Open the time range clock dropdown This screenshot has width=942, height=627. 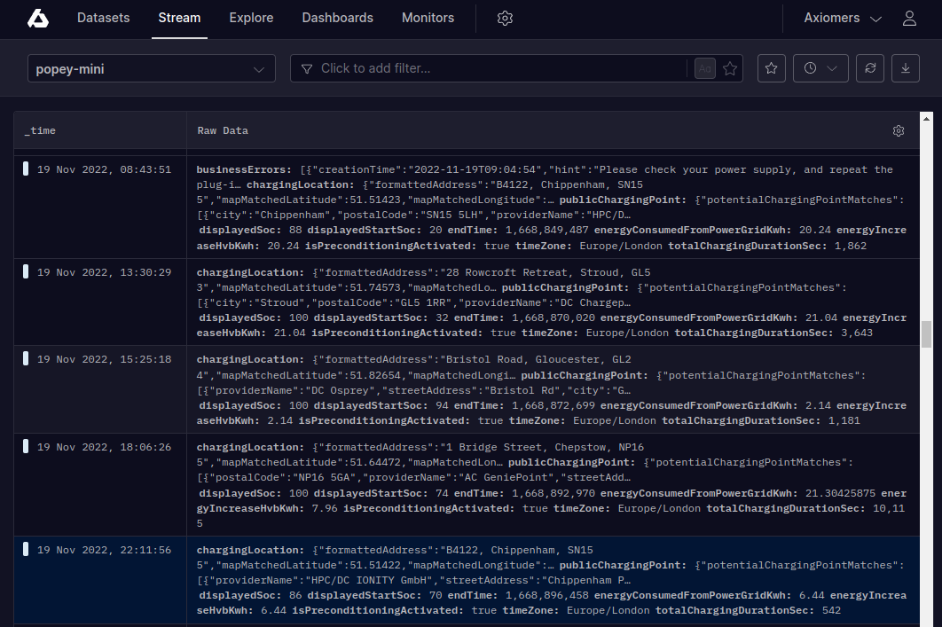(x=820, y=68)
